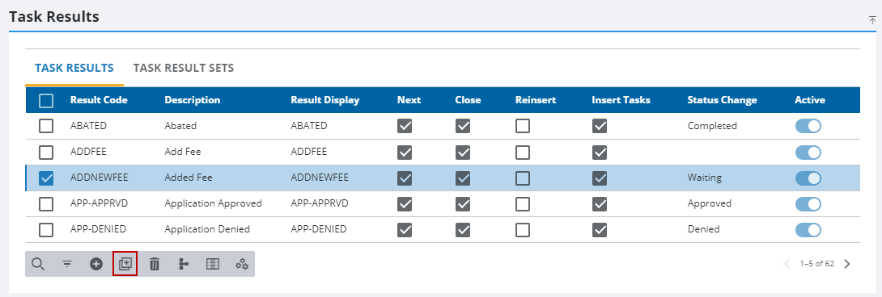Switch to the Task Result Sets tab
This screenshot has width=882, height=297.
pyautogui.click(x=184, y=68)
